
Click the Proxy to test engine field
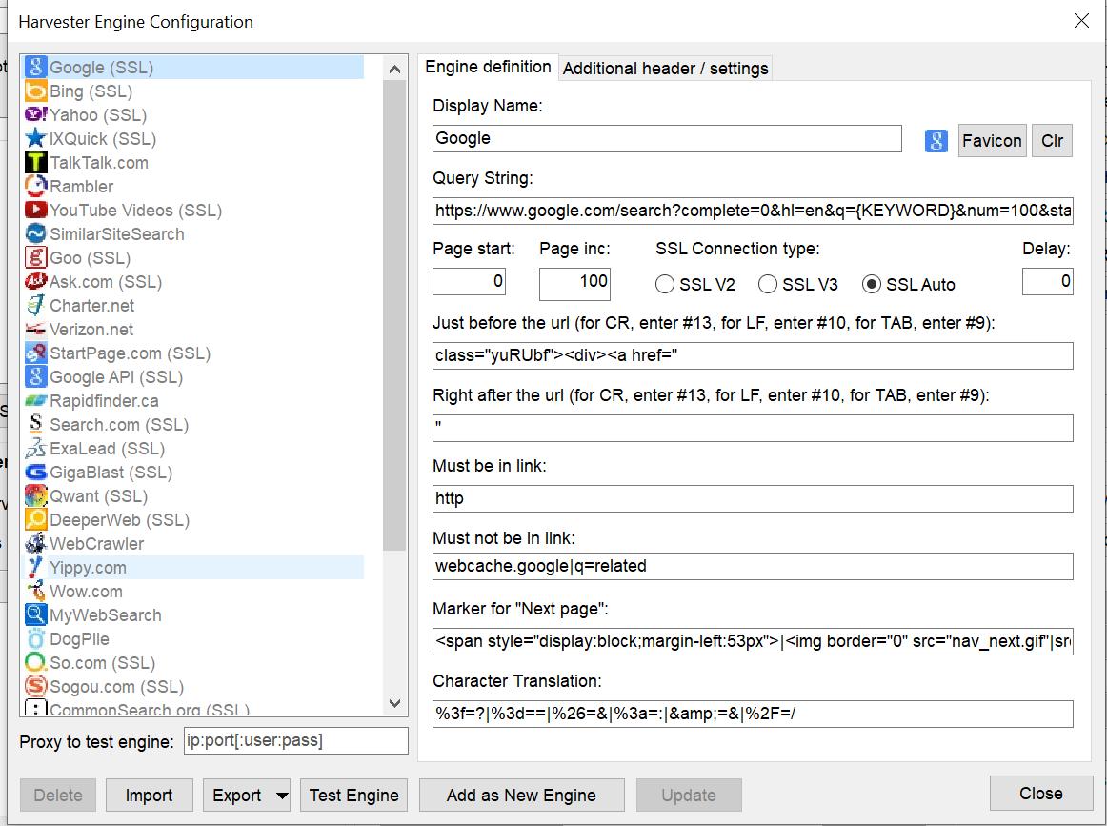pos(296,740)
